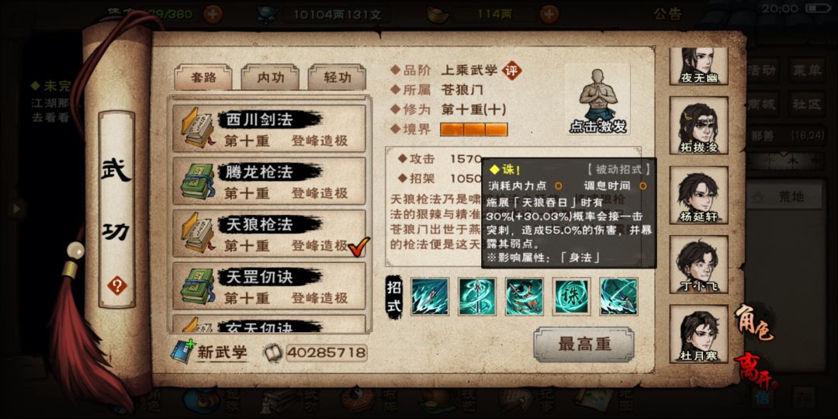Toggle the equipped checkmark on 天狼枪法

tap(359, 247)
